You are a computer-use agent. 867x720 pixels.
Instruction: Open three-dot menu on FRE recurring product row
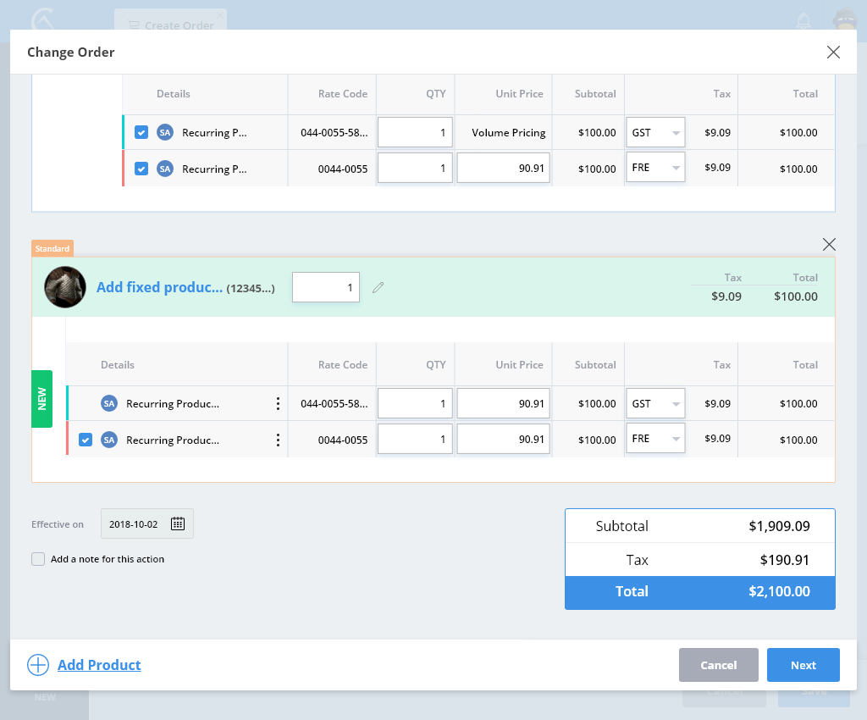278,440
